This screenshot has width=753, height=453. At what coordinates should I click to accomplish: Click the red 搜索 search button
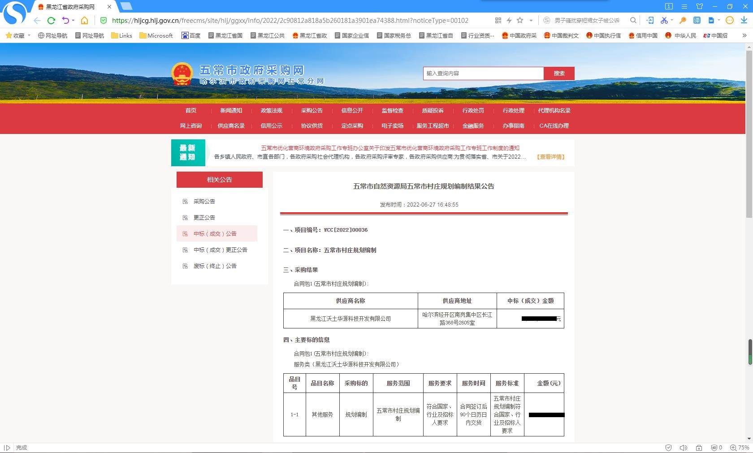coord(559,73)
